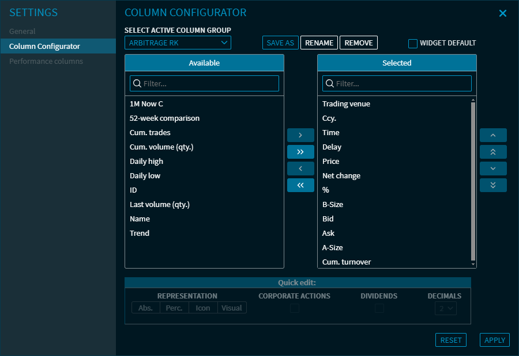Toggle the Corporate Actions checkbox
This screenshot has height=356, width=519.
pos(295,308)
